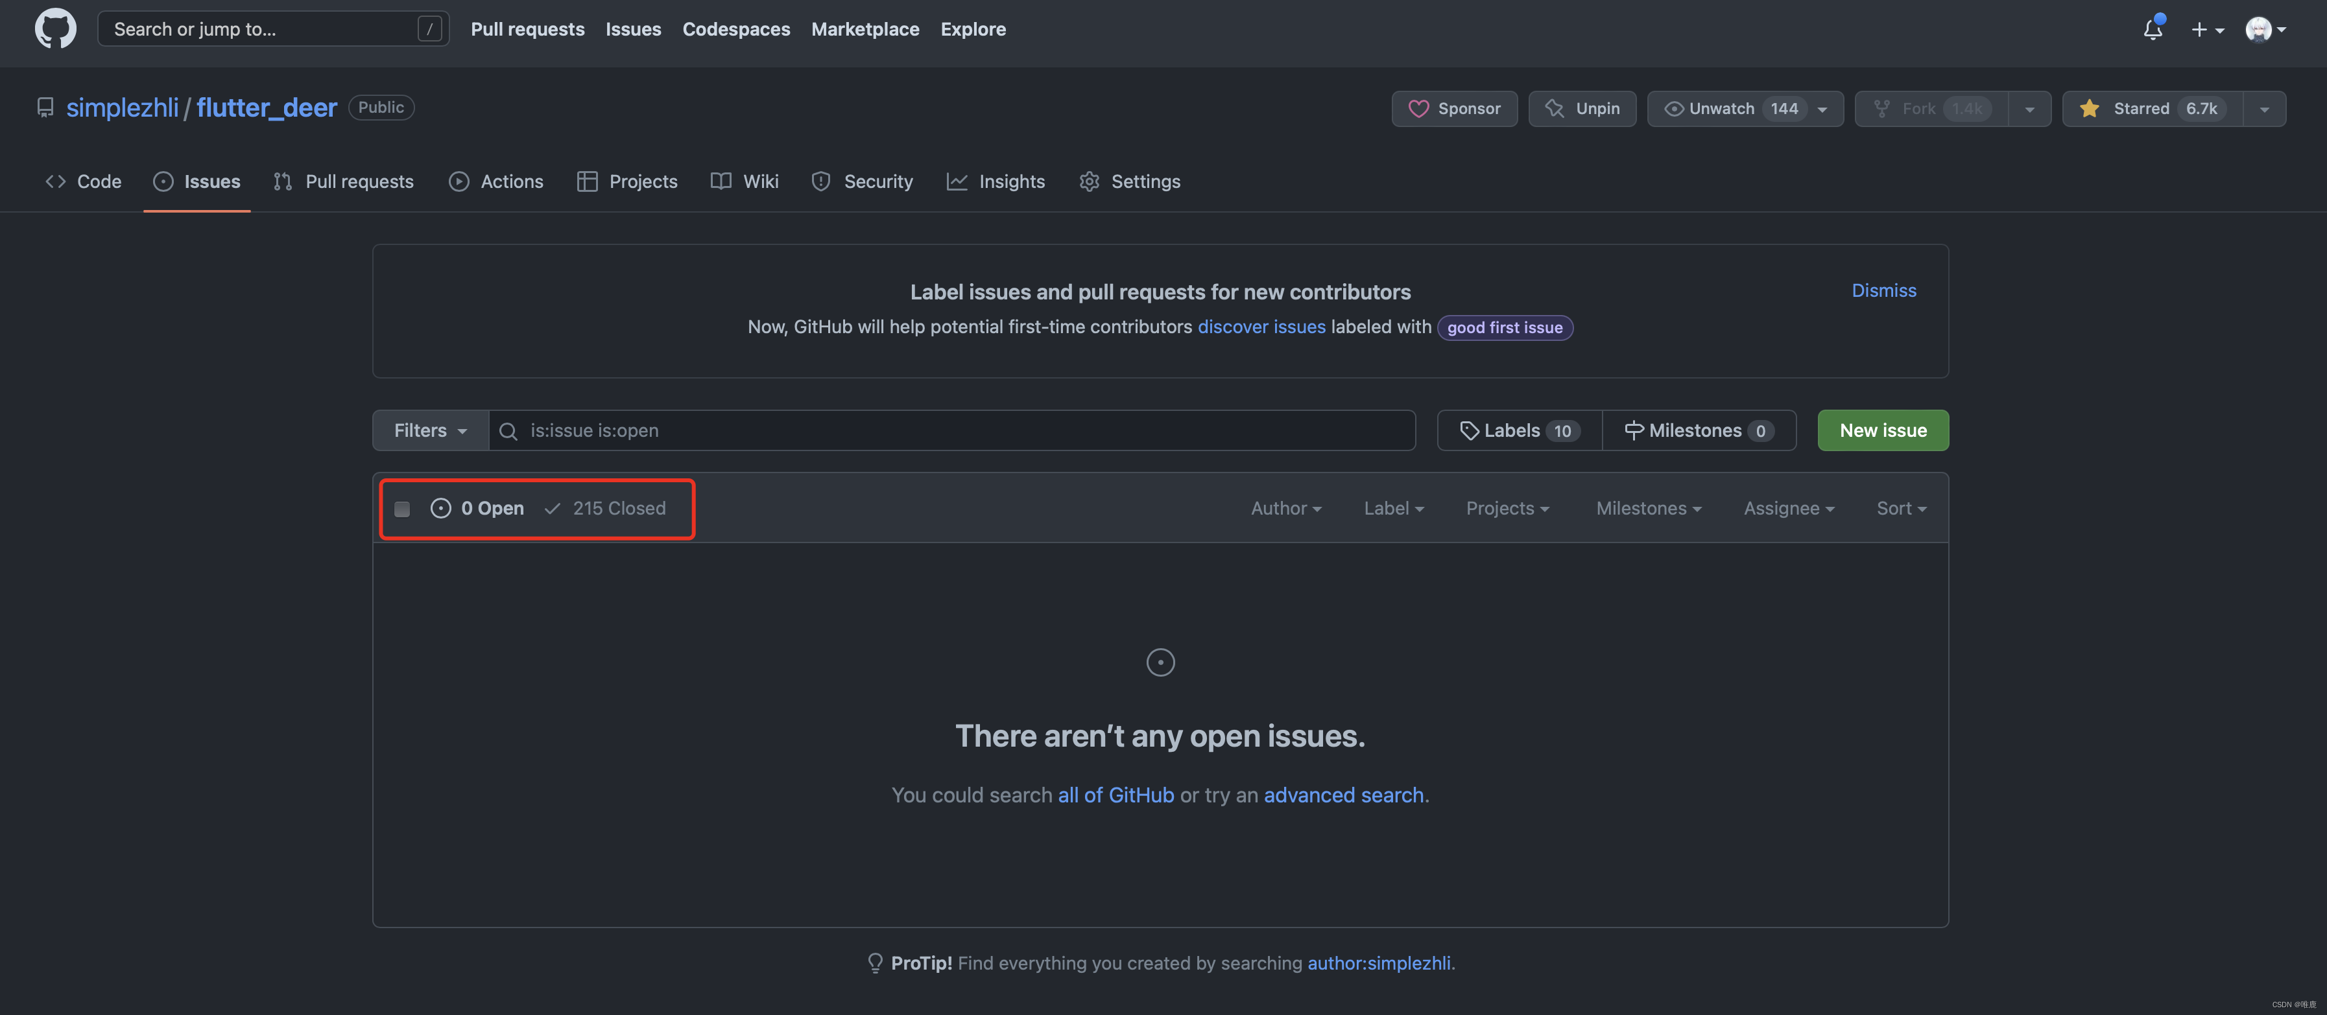Open the Code tab
Screen dimensions: 2327x1015
pyautogui.click(x=83, y=181)
